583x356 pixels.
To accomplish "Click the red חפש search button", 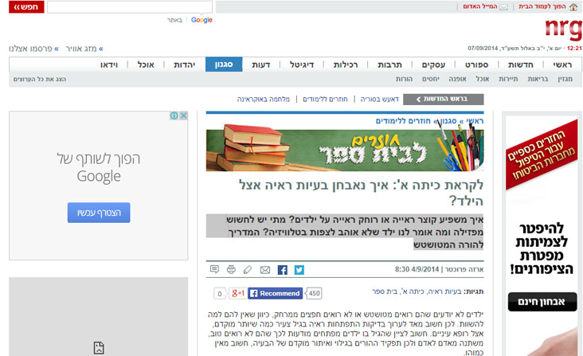I will click(x=26, y=7).
